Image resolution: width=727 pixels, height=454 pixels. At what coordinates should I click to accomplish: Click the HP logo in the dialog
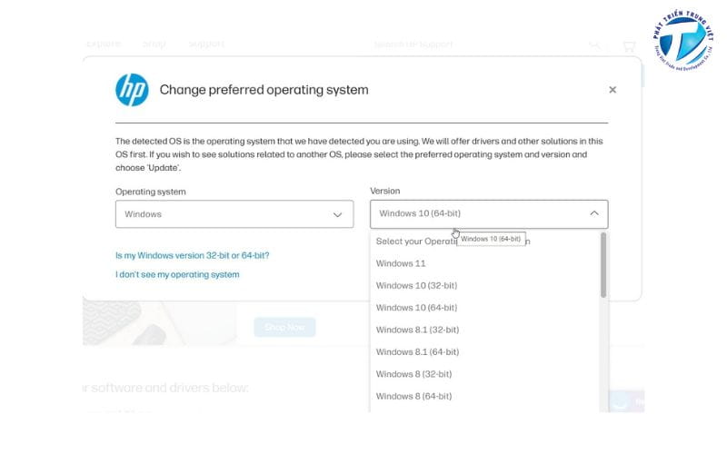click(x=132, y=90)
